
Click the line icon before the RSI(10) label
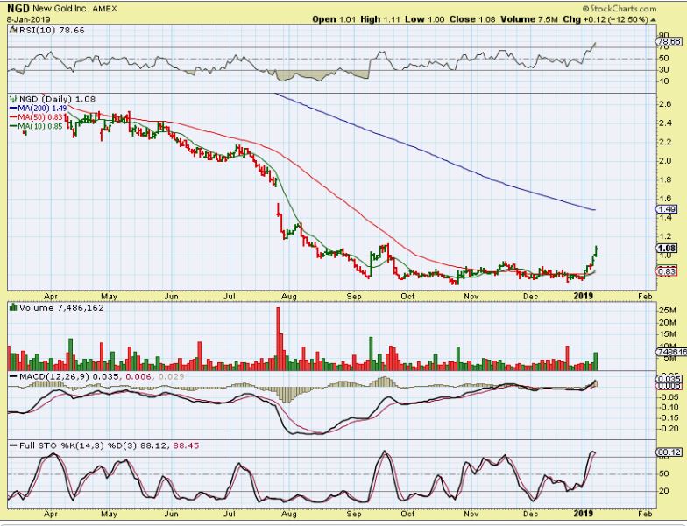[12, 30]
